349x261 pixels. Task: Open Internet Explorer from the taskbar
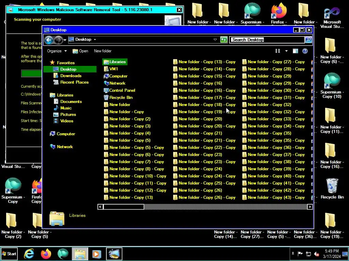[x=29, y=254]
